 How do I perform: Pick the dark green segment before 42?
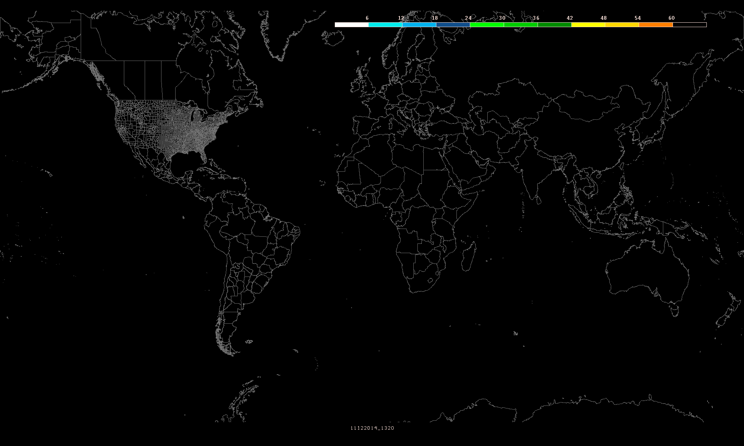click(554, 25)
